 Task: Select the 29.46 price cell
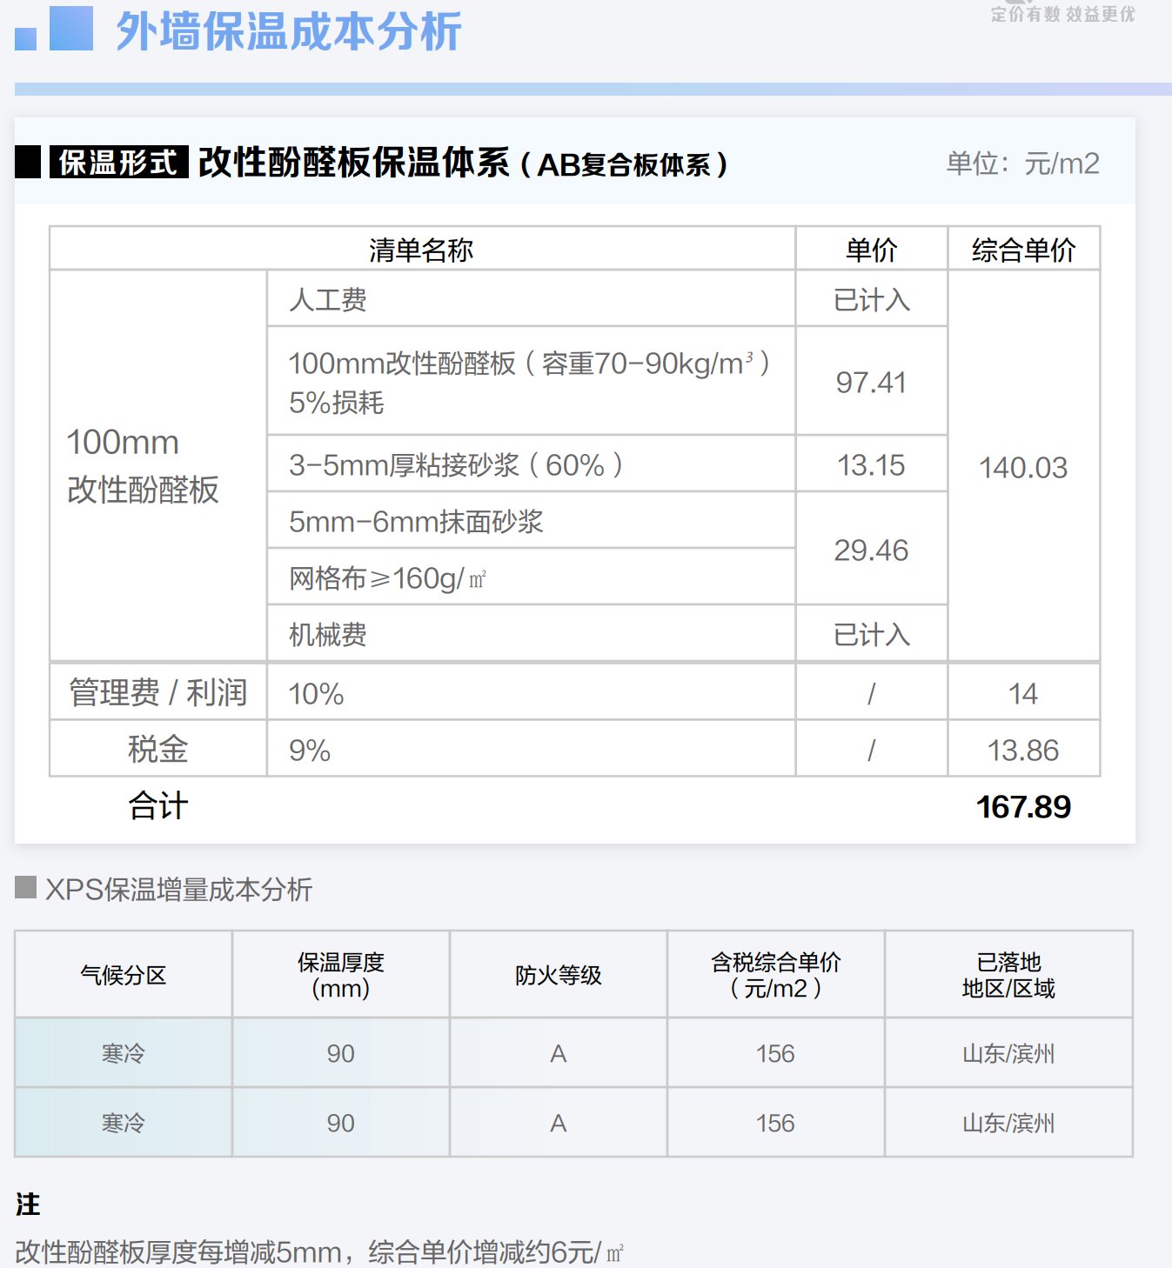point(871,550)
